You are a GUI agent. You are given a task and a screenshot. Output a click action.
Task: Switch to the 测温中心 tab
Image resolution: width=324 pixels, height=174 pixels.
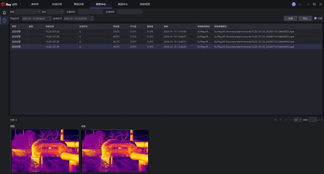[x=123, y=4]
